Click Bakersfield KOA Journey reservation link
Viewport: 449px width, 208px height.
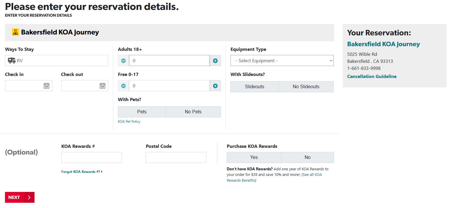[383, 44]
